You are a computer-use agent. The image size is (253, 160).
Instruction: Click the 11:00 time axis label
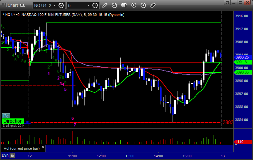click(72, 156)
